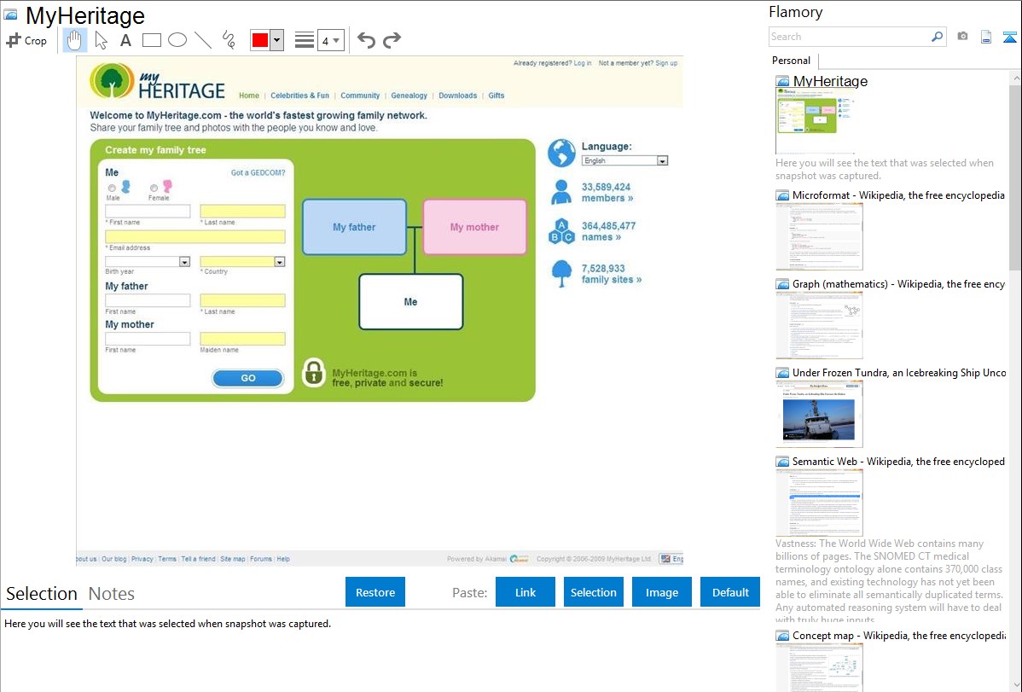
Task: Redo the annotation
Action: tap(392, 40)
